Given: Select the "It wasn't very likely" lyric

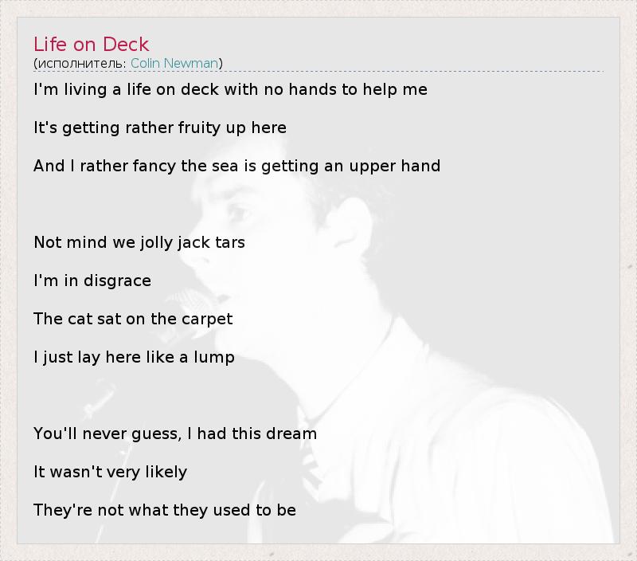Looking at the screenshot, I should click(x=110, y=472).
